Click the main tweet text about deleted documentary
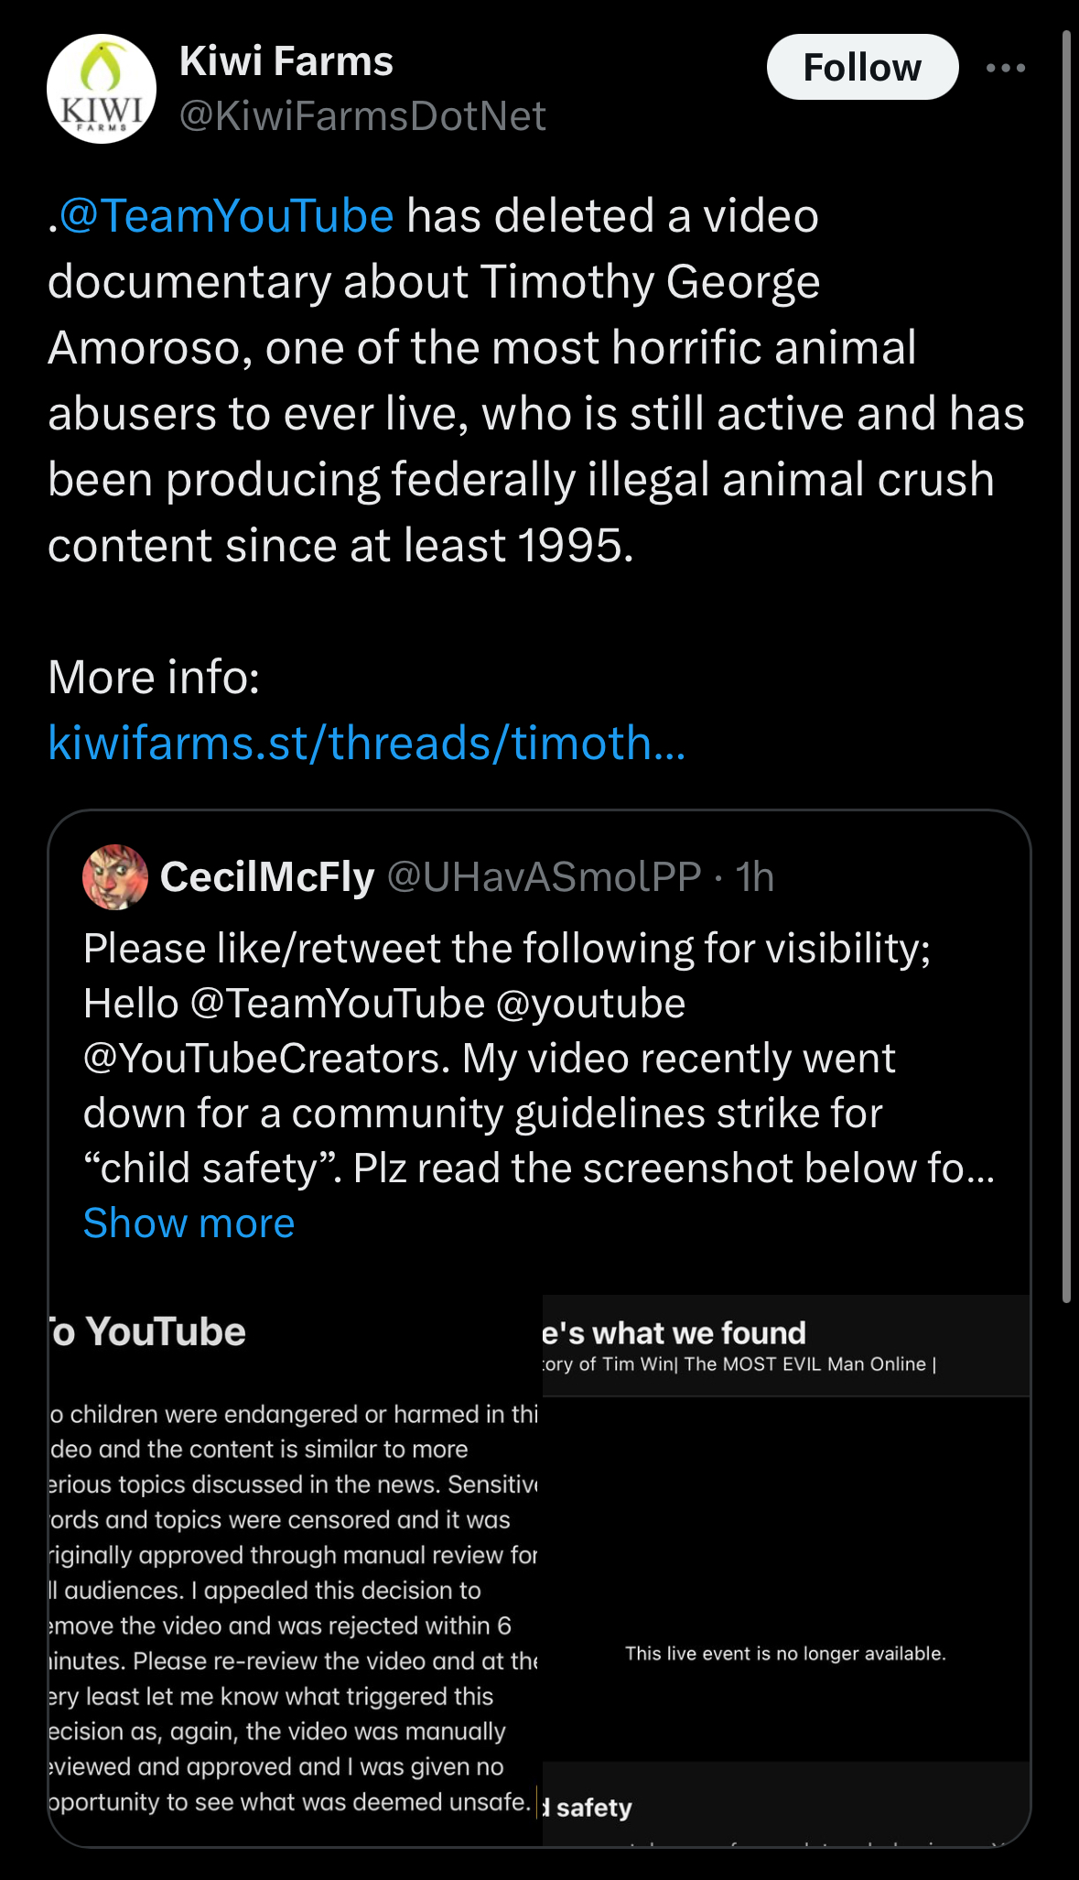 pos(536,380)
